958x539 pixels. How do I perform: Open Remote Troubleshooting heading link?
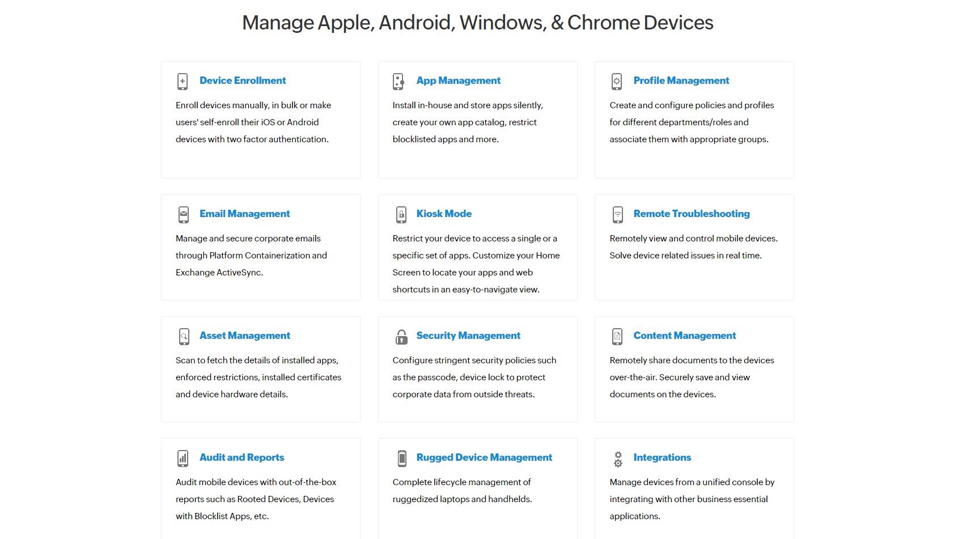pyautogui.click(x=692, y=214)
